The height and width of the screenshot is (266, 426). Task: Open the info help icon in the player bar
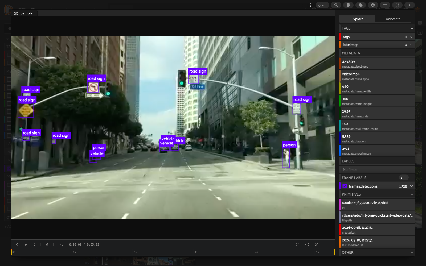tap(317, 244)
